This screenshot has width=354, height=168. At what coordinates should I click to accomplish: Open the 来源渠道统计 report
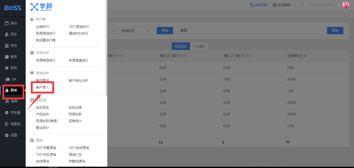pos(78,60)
